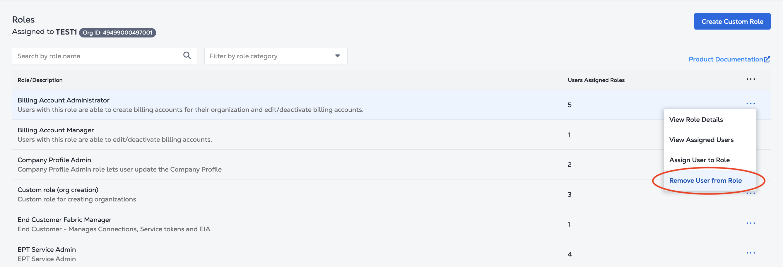Click the Roles page heading

click(23, 20)
